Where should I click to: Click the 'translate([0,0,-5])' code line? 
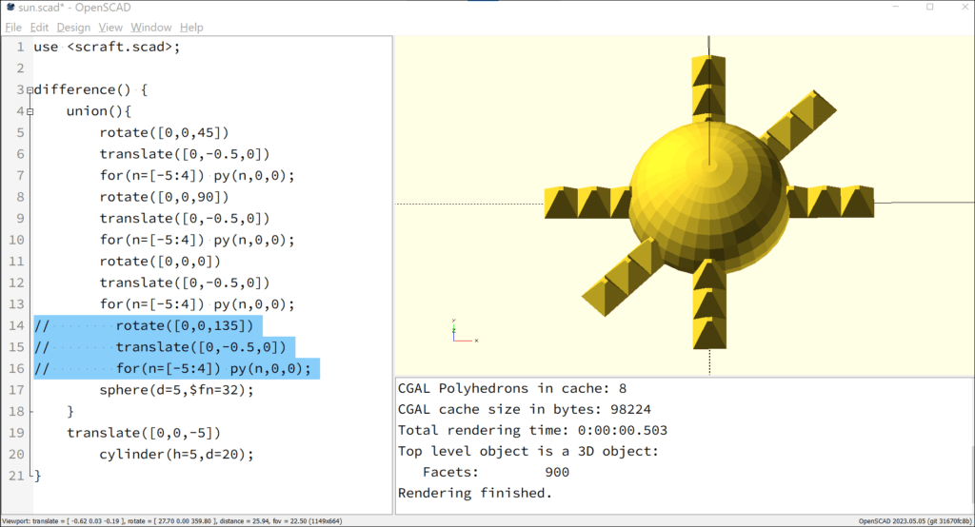click(144, 433)
